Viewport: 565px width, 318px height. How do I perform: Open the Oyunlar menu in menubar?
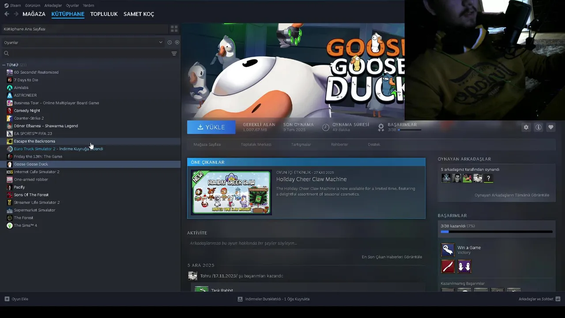(72, 5)
